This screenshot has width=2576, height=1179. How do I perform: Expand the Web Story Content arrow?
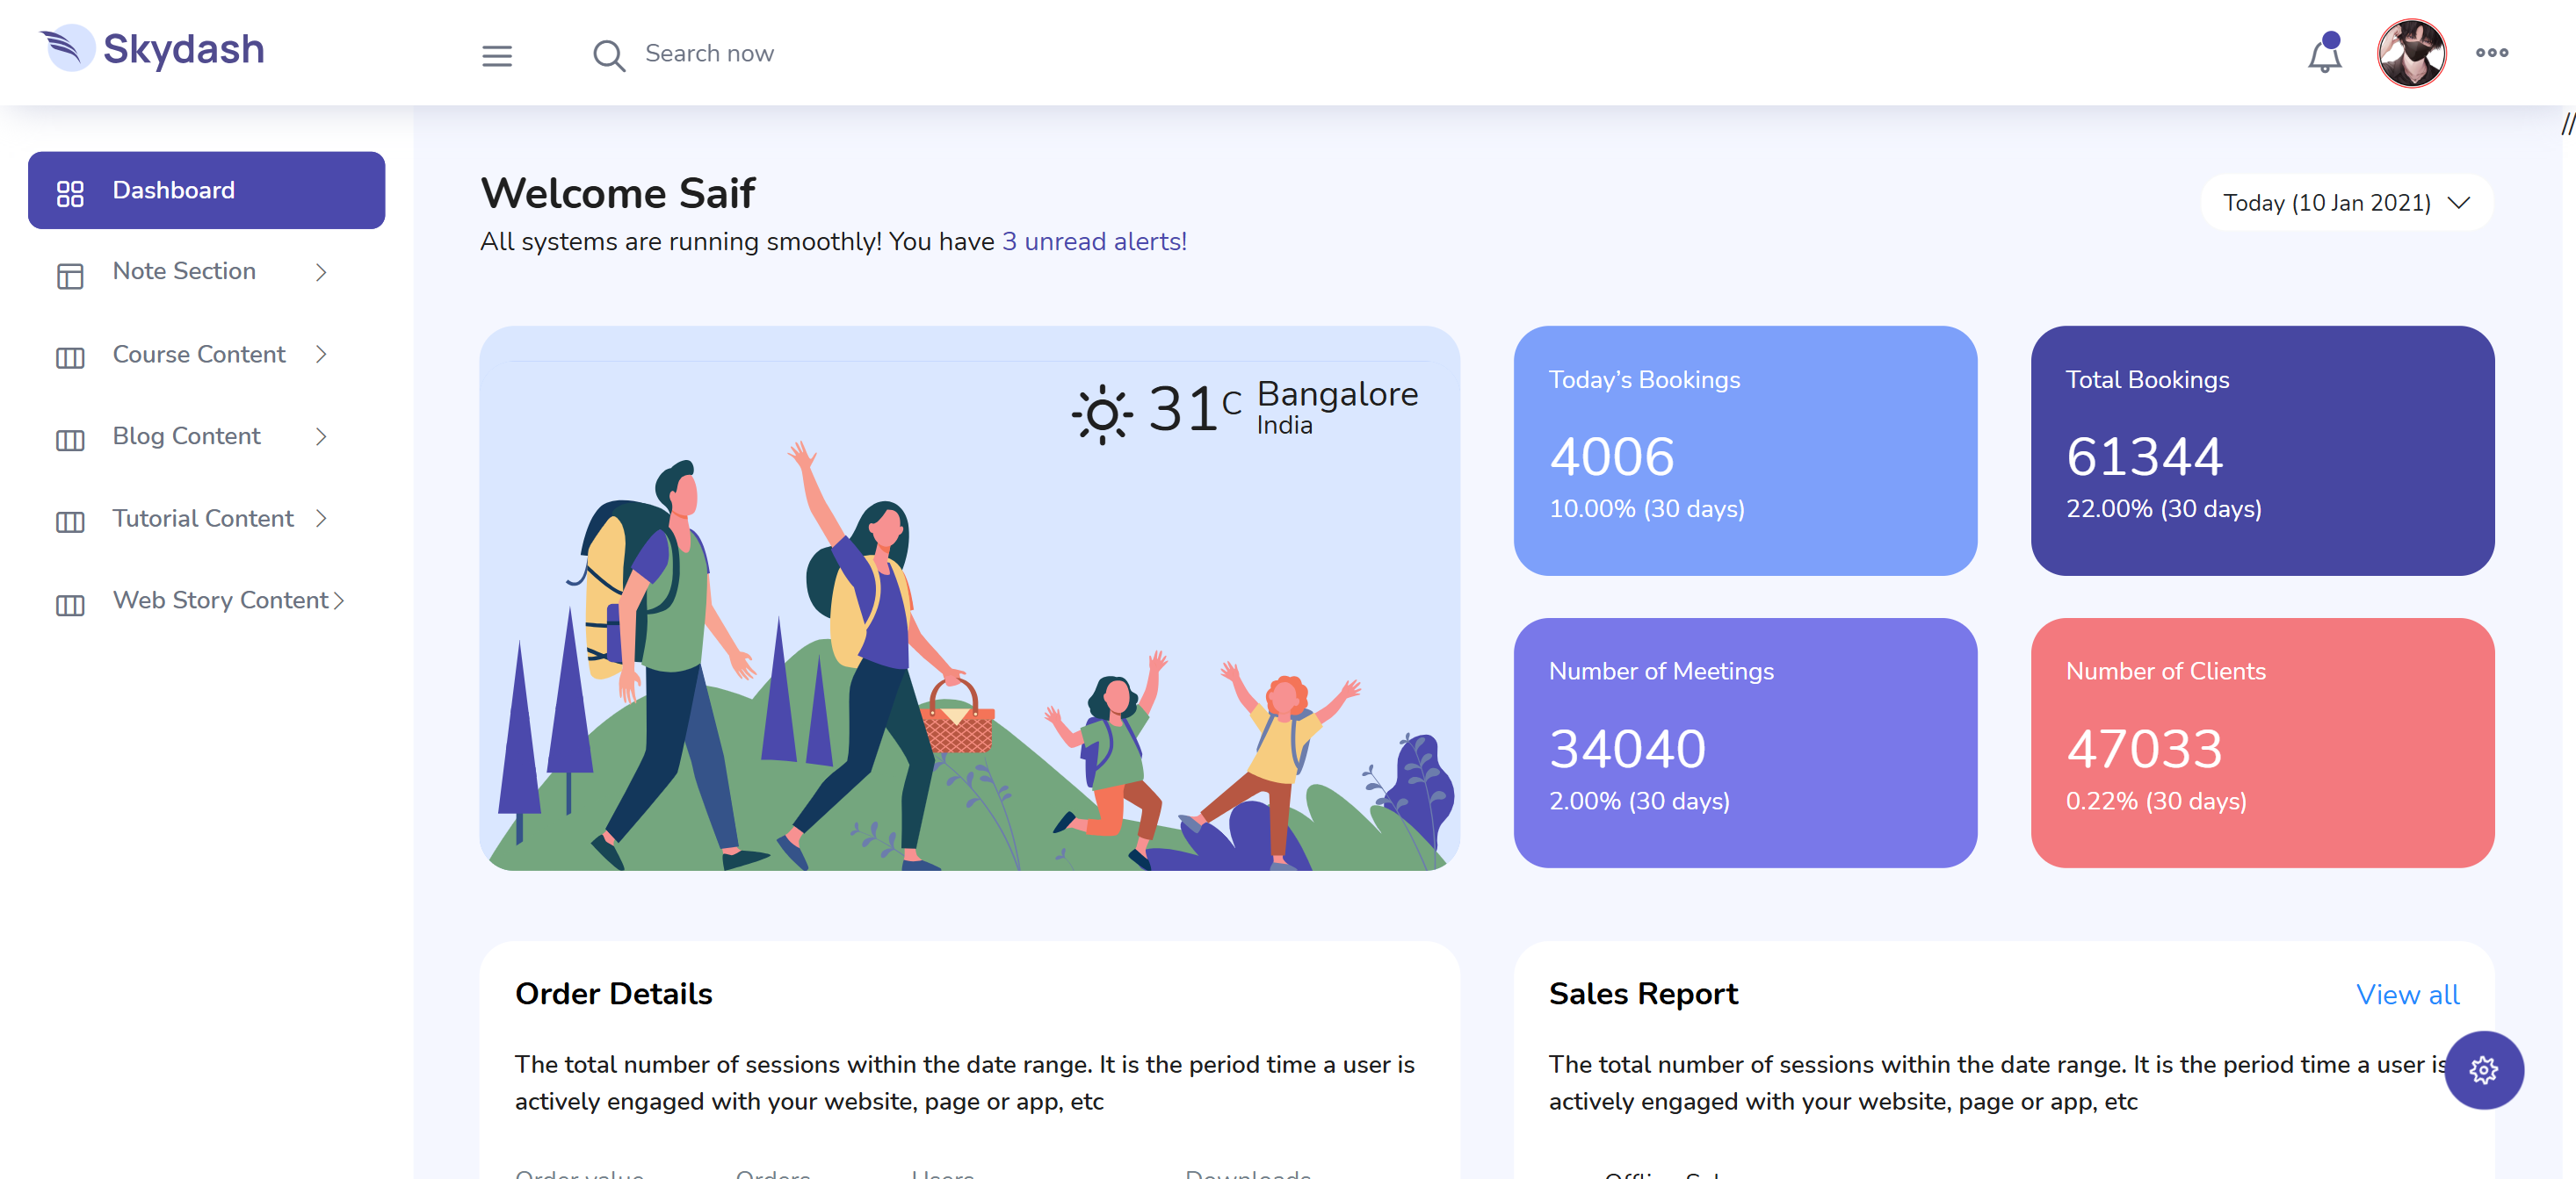(339, 600)
